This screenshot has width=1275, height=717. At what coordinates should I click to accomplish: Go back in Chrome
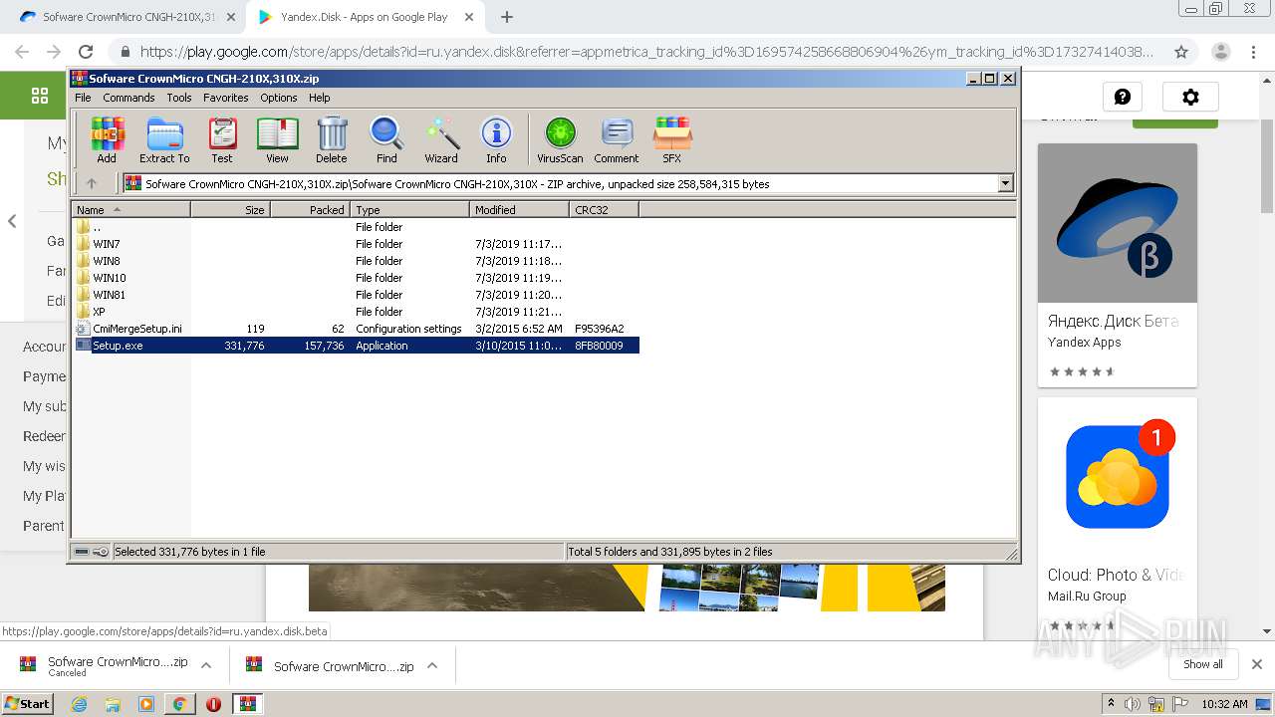point(22,52)
